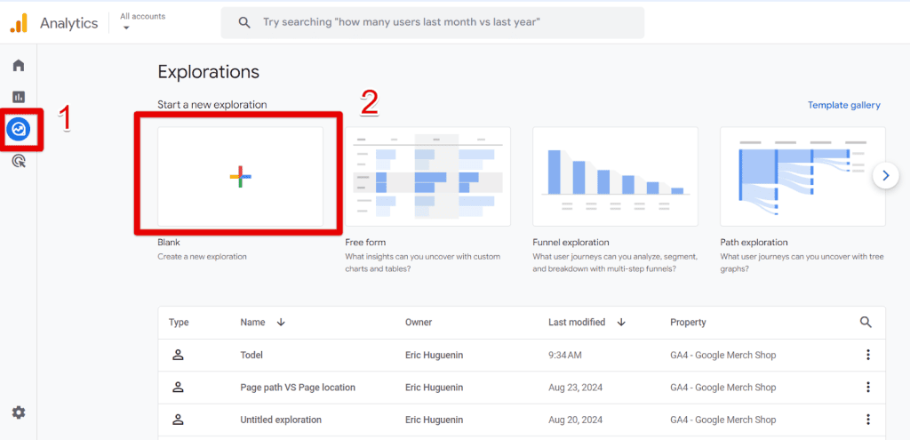The width and height of the screenshot is (910, 440).
Task: Open the Template gallery link
Action: coord(843,105)
